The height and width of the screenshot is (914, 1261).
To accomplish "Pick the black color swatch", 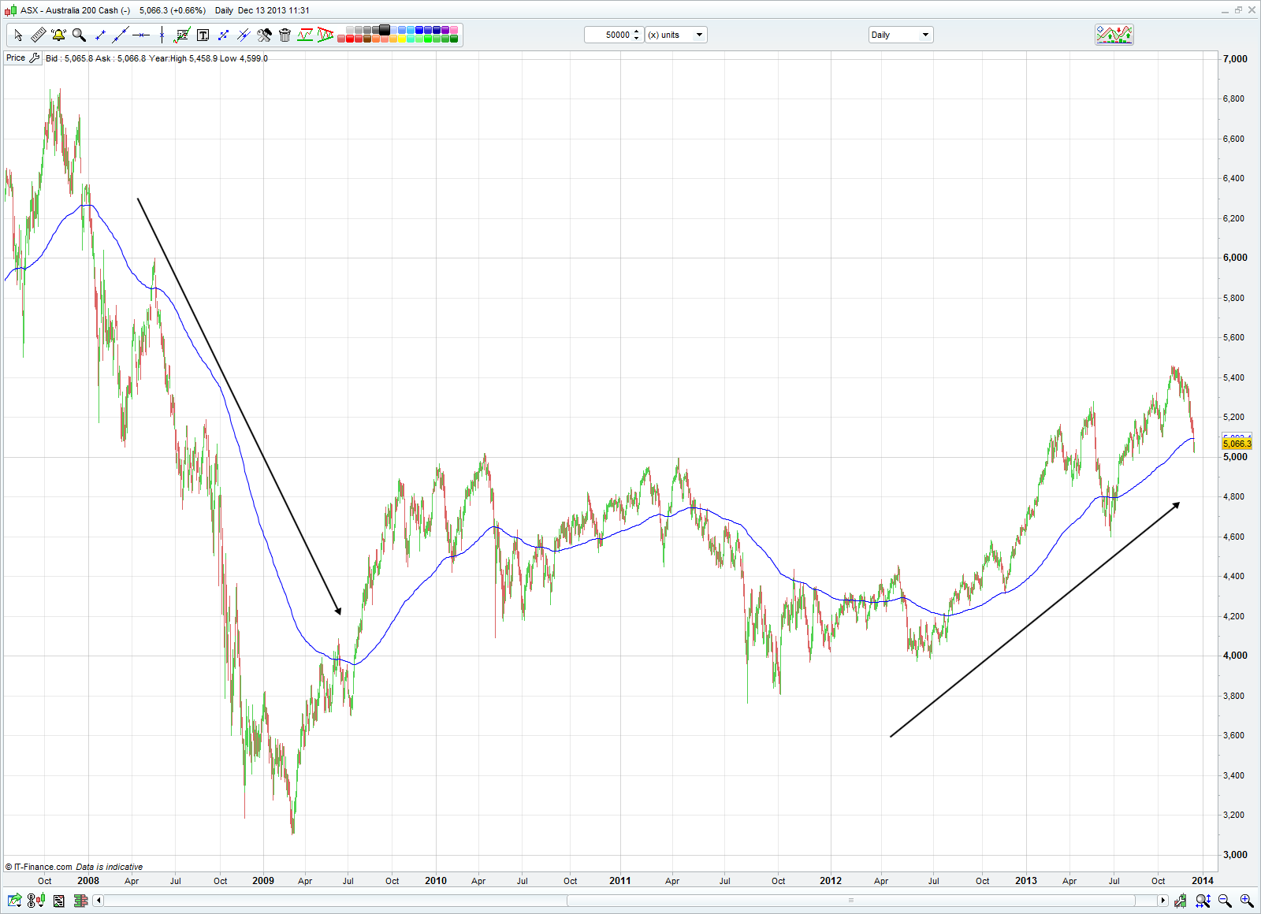I will (385, 30).
